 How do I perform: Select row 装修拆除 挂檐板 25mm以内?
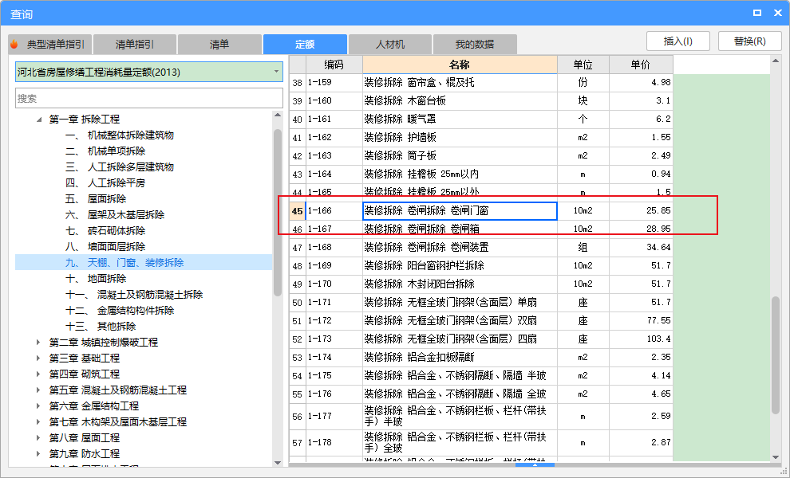(x=481, y=174)
